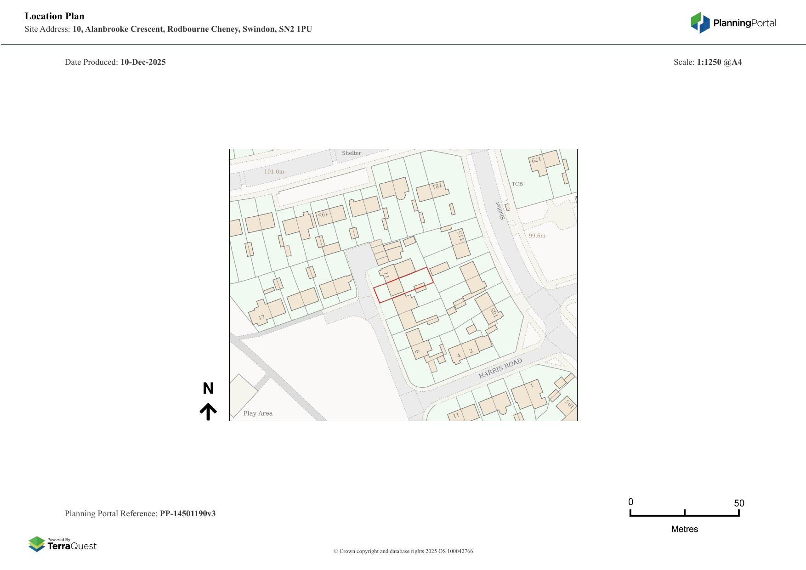This screenshot has width=806, height=570.
Task: Click the reference PP-14501190v3
Action: click(187, 514)
